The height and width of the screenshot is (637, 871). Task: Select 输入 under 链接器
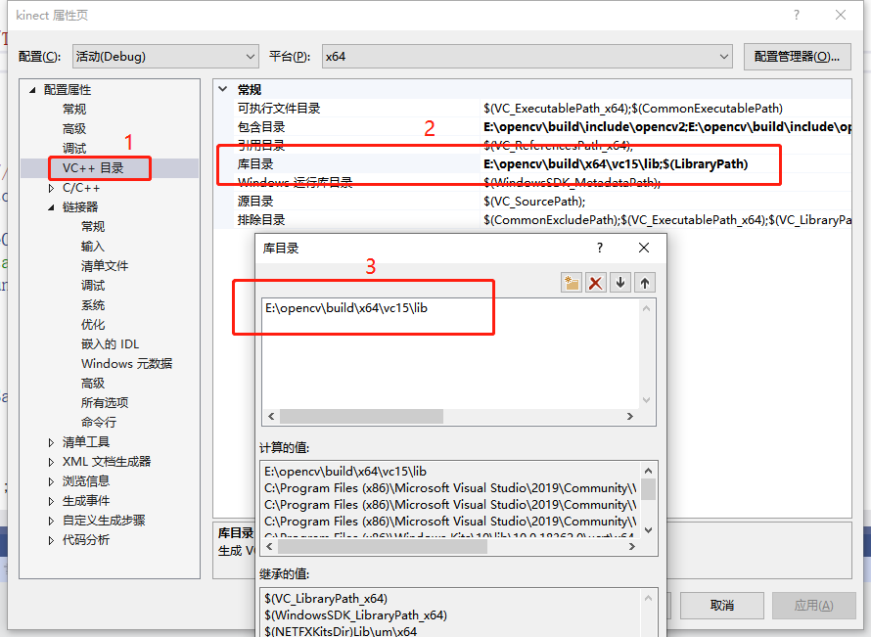[x=93, y=246]
